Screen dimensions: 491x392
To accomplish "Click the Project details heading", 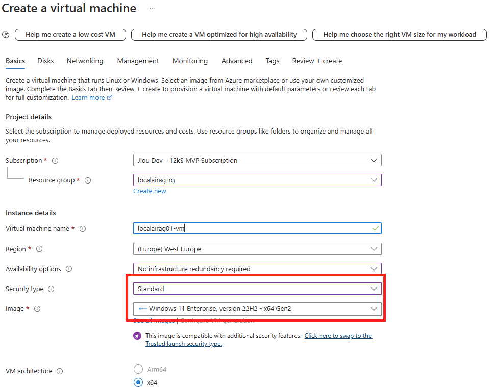I will tap(29, 117).
